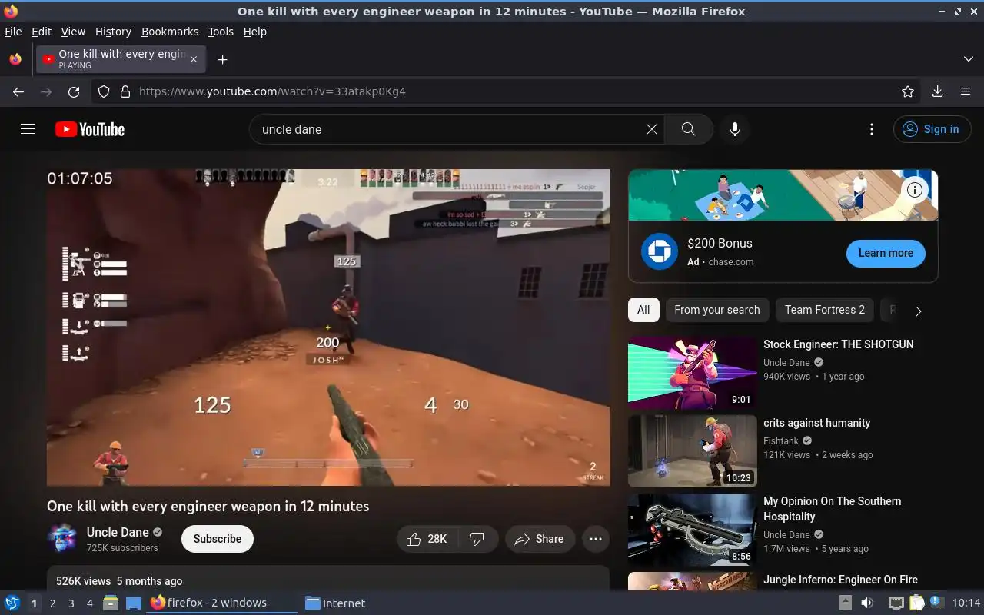984x615 pixels.
Task: Open the 'crits against humanity' thumbnail
Action: point(693,451)
